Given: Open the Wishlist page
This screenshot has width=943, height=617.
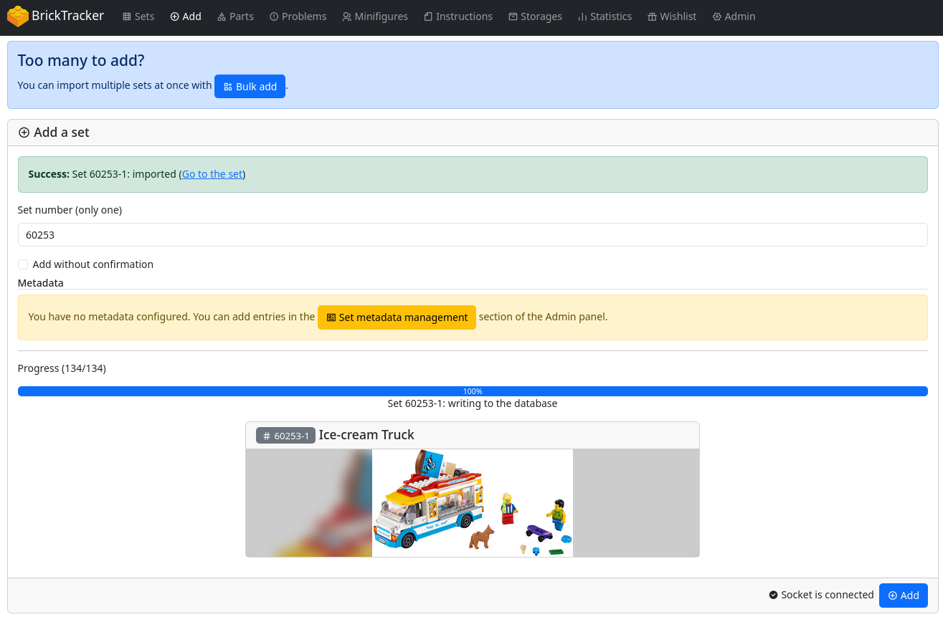Looking at the screenshot, I should pos(671,16).
